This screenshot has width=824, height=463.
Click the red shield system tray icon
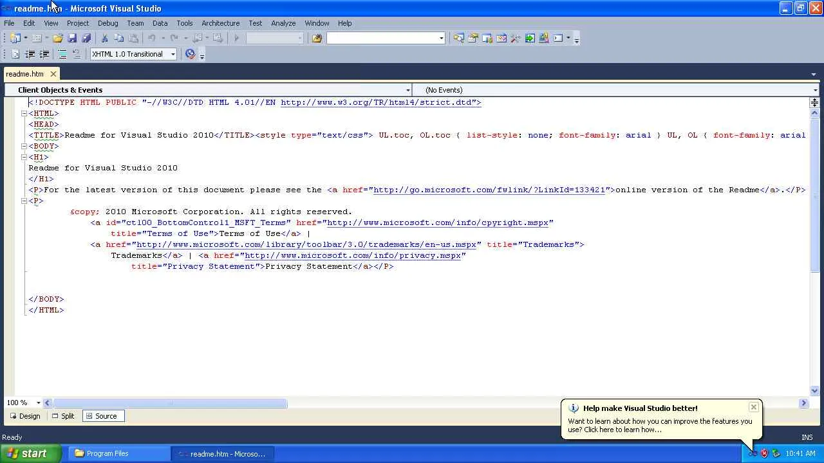coord(764,453)
